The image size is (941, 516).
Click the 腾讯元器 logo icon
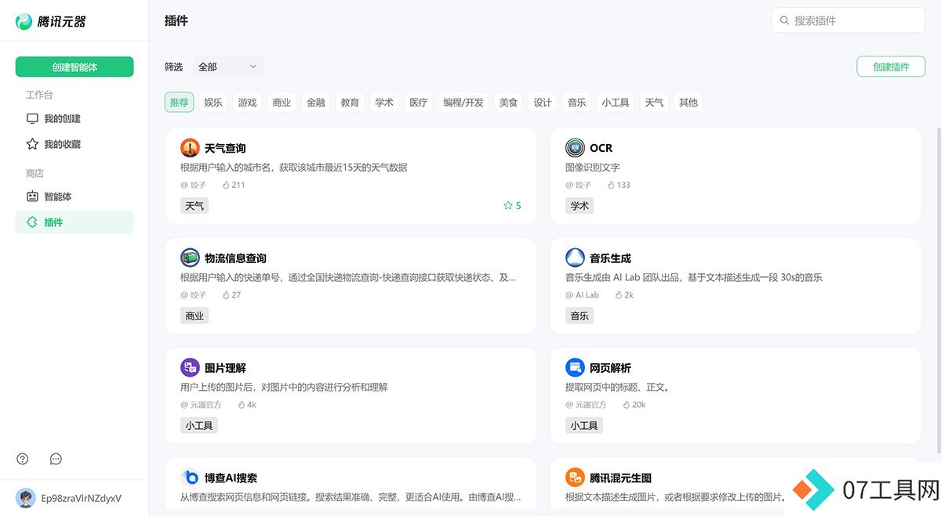click(x=24, y=21)
